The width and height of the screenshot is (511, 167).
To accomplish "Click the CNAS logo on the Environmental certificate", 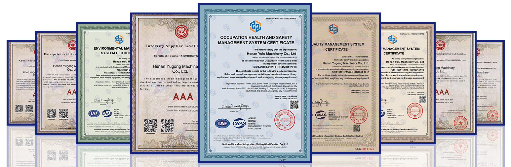I will [x=107, y=113].
